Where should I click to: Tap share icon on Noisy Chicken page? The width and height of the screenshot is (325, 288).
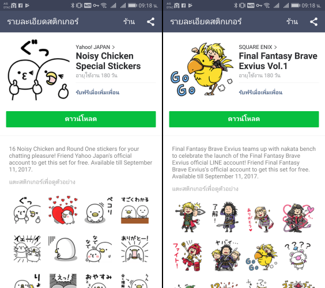(150, 22)
